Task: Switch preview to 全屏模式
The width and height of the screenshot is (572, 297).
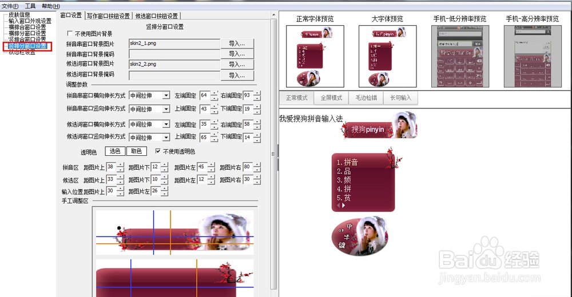Action: point(331,98)
